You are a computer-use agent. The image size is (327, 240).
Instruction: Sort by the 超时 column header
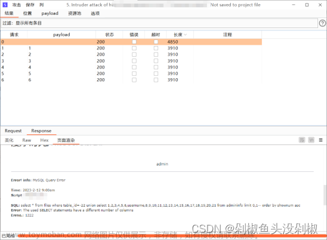point(156,35)
